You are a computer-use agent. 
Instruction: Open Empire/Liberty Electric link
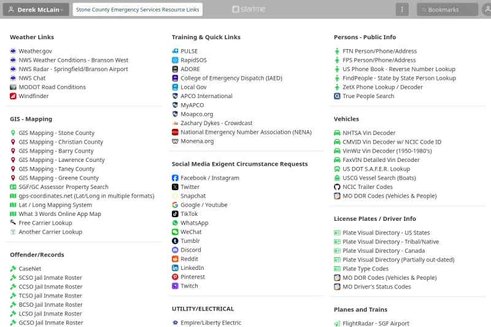coord(211,323)
